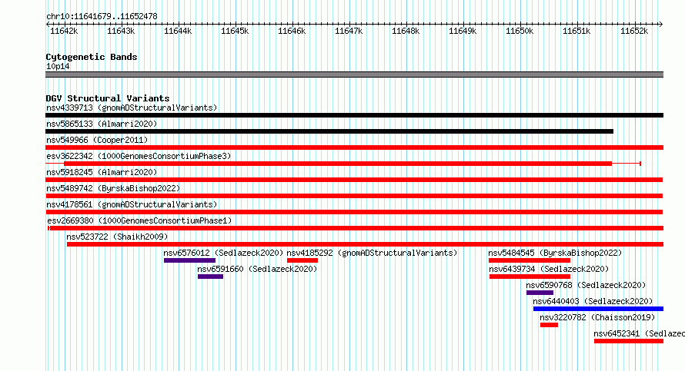Image resolution: width=685 pixels, height=371 pixels.
Task: Click the nsv4339713 gnomADStructuralVariants label
Action: [132, 108]
